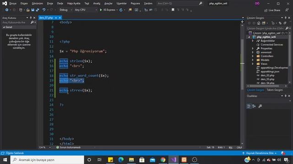Viewport: 293px width, 164px height.
Task: Click the search magnifier in top search box
Action: (x=201, y=3)
